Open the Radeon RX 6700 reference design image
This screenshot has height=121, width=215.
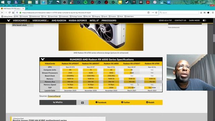[101, 37]
